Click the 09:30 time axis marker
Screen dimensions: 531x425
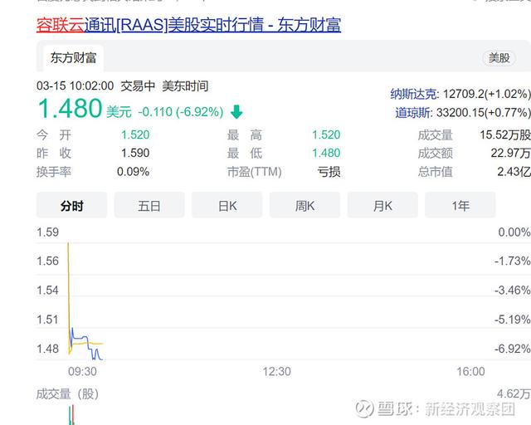click(x=82, y=371)
